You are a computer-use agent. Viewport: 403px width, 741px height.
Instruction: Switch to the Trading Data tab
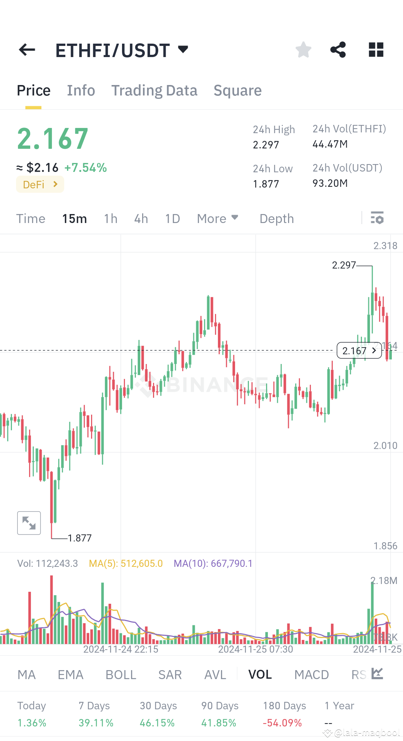[154, 90]
